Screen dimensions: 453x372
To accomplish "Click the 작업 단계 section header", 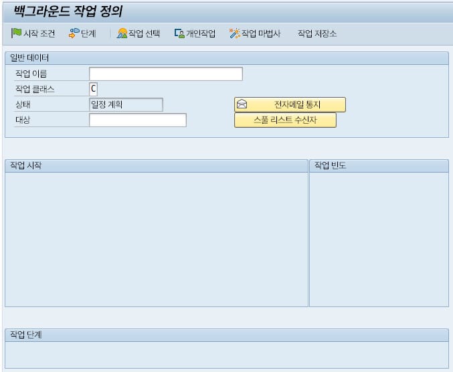I will (x=26, y=335).
